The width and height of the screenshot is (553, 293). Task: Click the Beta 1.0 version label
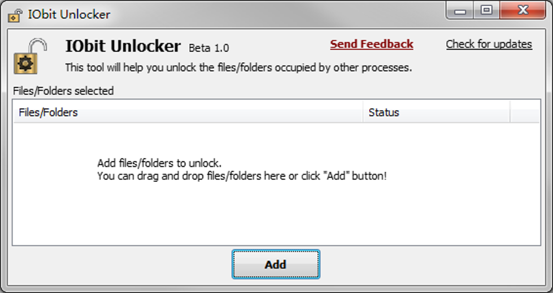pos(209,48)
